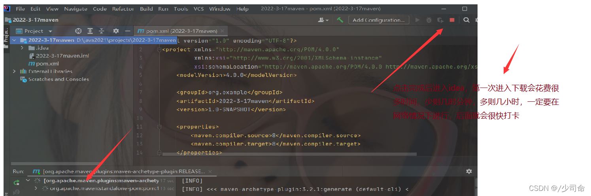Open the code-with-me users dropdown
The image size is (591, 196).
[x=324, y=20]
